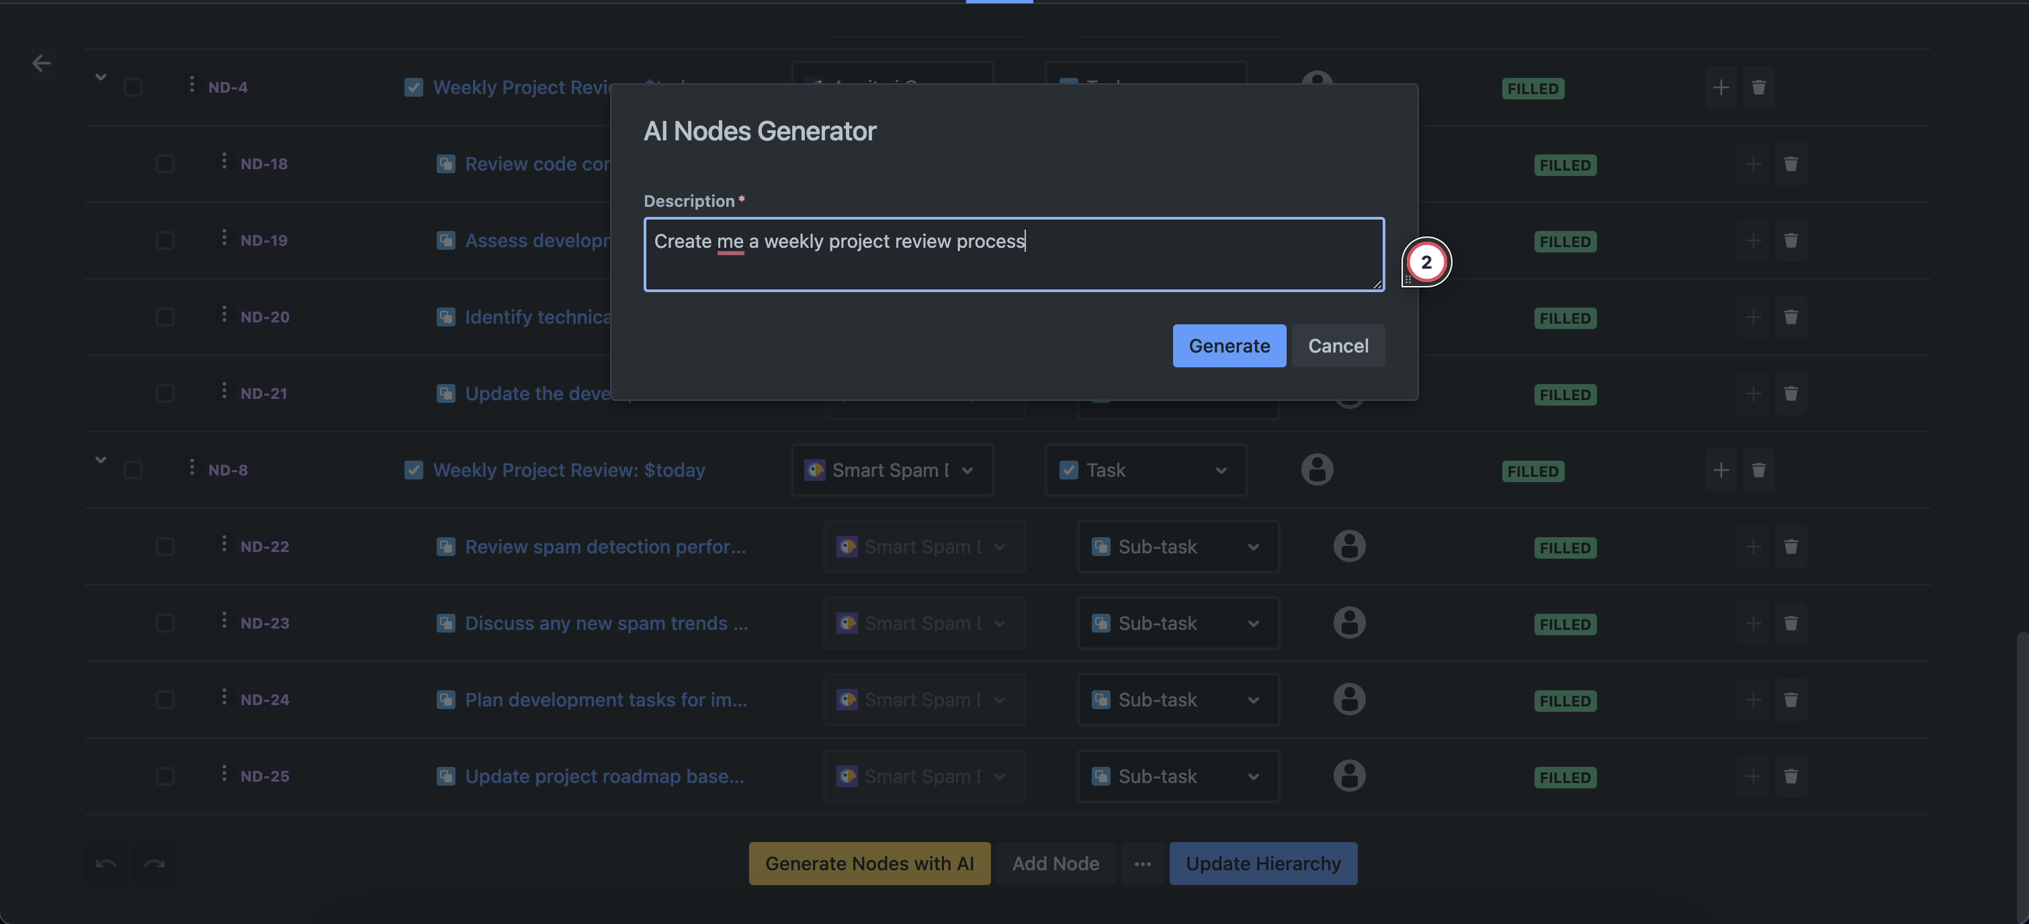Select the ND-19 row checkbox
Image resolution: width=2029 pixels, height=924 pixels.
click(x=165, y=240)
